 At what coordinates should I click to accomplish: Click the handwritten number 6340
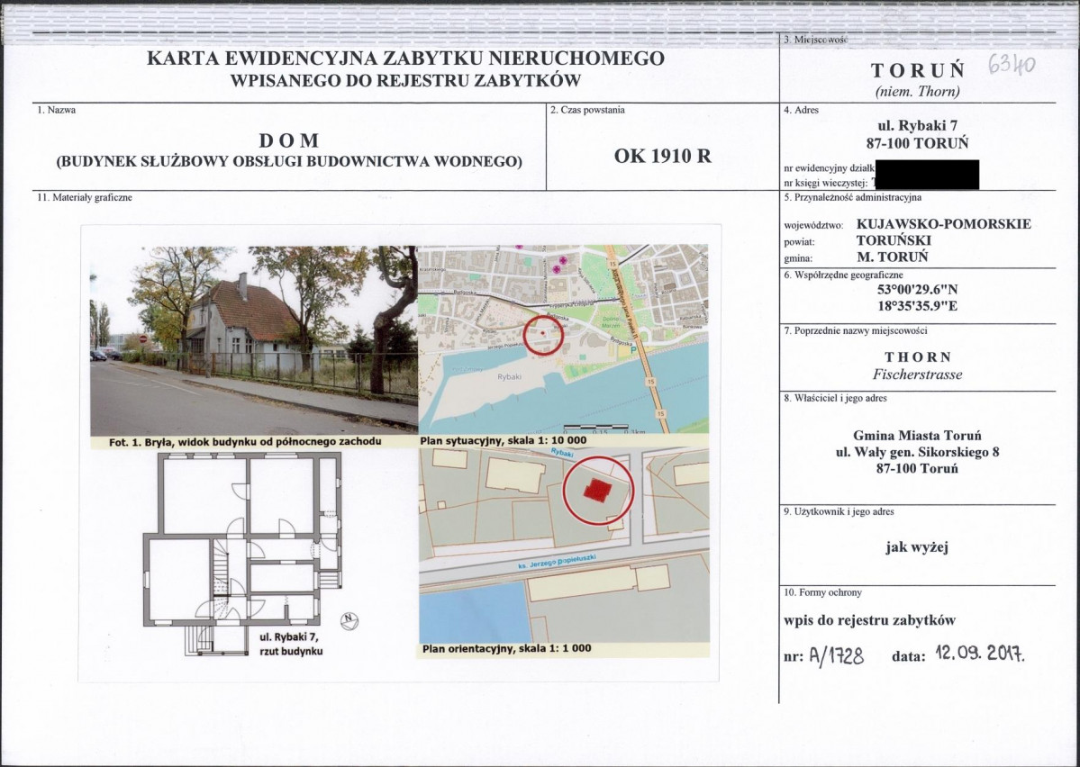point(1012,65)
